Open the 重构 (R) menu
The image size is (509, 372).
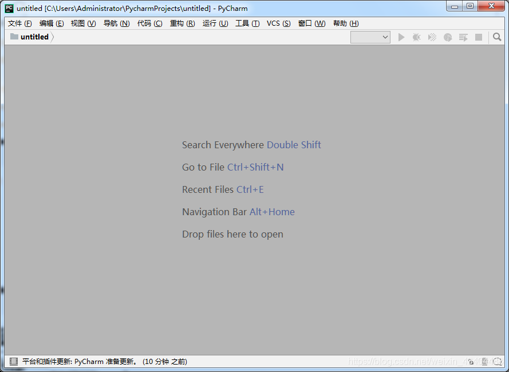[x=183, y=23]
